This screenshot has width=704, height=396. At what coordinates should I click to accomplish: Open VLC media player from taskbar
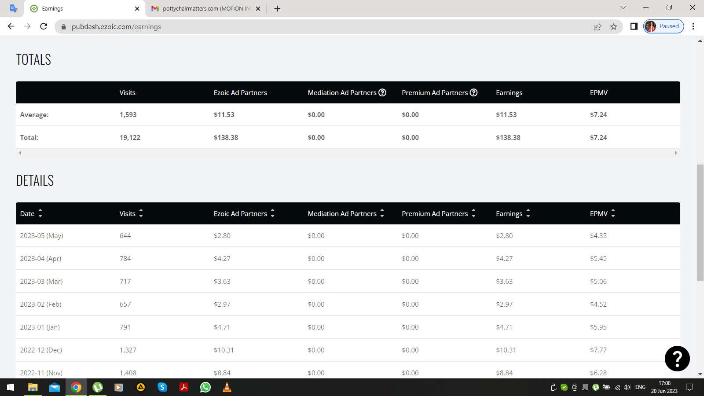(x=227, y=387)
